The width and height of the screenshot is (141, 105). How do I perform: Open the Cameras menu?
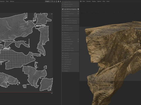(88, 1)
